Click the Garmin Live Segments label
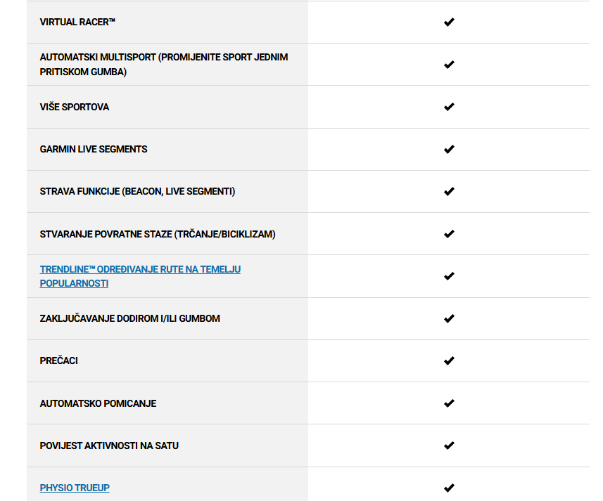This screenshot has width=603, height=501. tap(94, 149)
